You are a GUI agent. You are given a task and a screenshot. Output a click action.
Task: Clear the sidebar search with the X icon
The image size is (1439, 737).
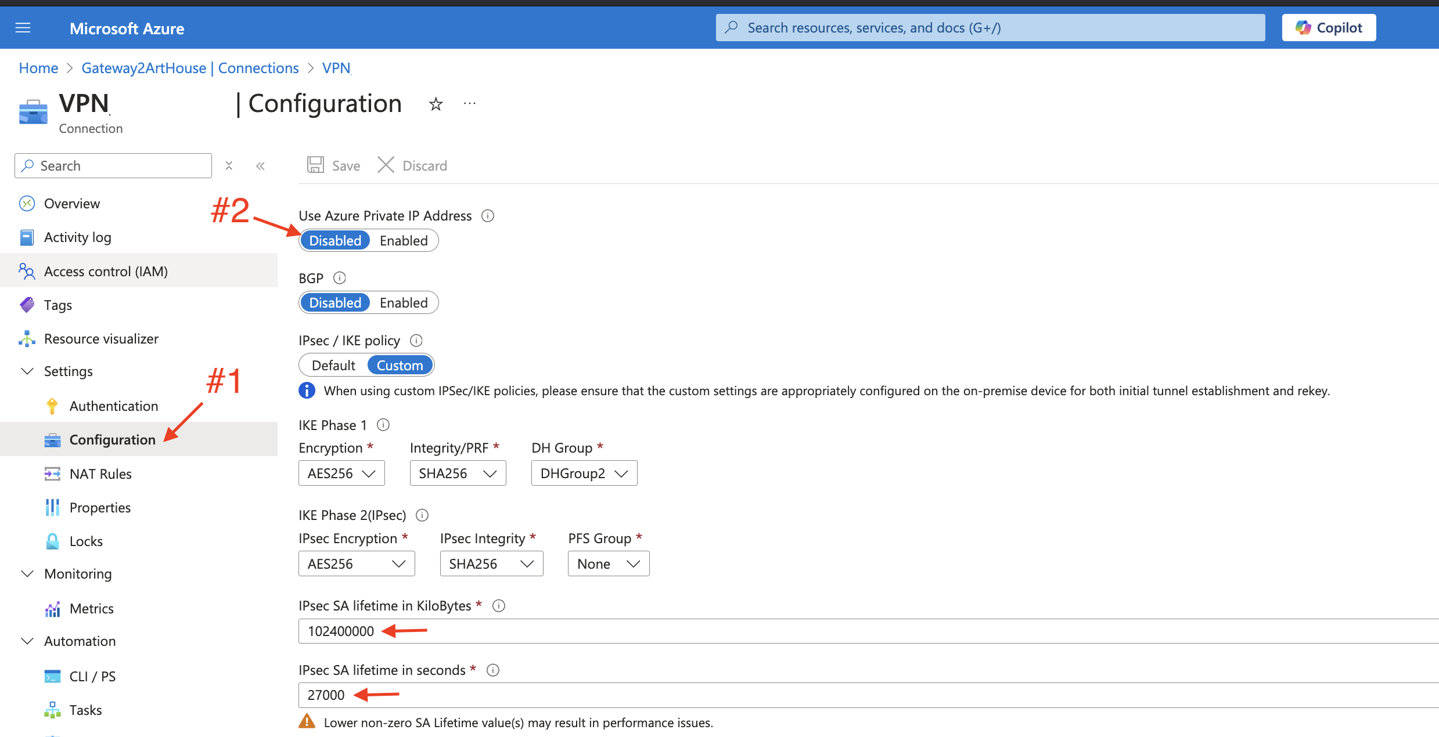(x=229, y=166)
